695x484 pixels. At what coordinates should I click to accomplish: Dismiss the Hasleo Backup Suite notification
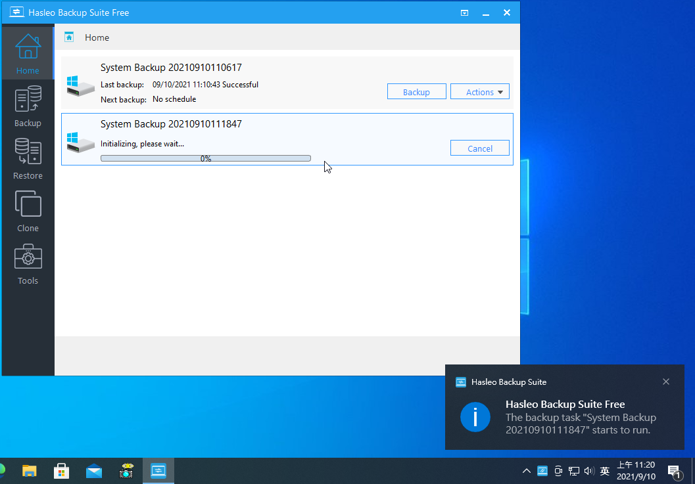(666, 382)
